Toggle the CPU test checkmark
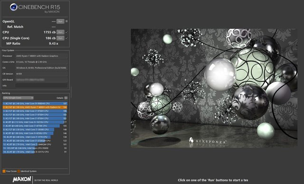Image resolution: width=304 pixels, height=184 pixels. (66, 32)
